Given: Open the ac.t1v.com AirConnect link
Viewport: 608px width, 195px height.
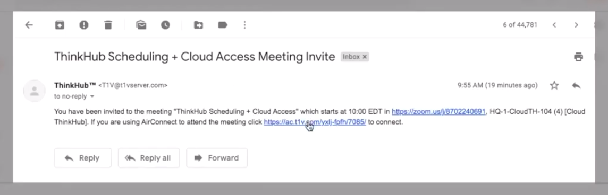Looking at the screenshot, I should (315, 122).
